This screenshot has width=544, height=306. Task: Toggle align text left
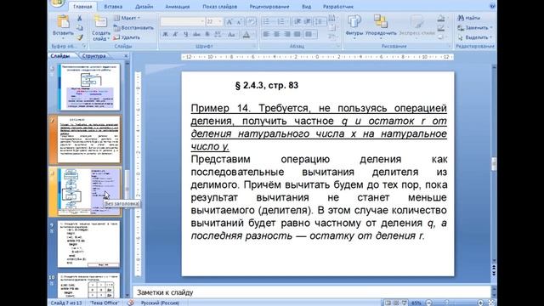[x=266, y=34]
